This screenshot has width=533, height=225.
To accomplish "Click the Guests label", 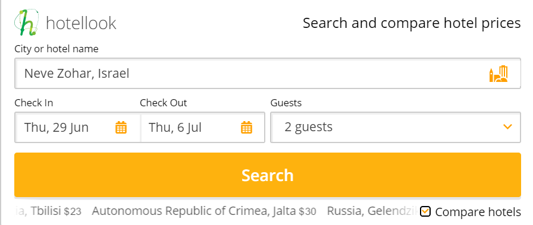I will pyautogui.click(x=286, y=103).
